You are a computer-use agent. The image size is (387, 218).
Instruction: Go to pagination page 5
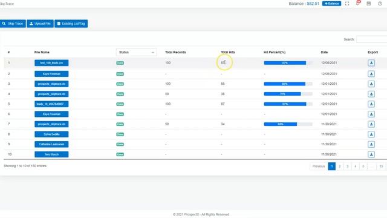point(363,166)
